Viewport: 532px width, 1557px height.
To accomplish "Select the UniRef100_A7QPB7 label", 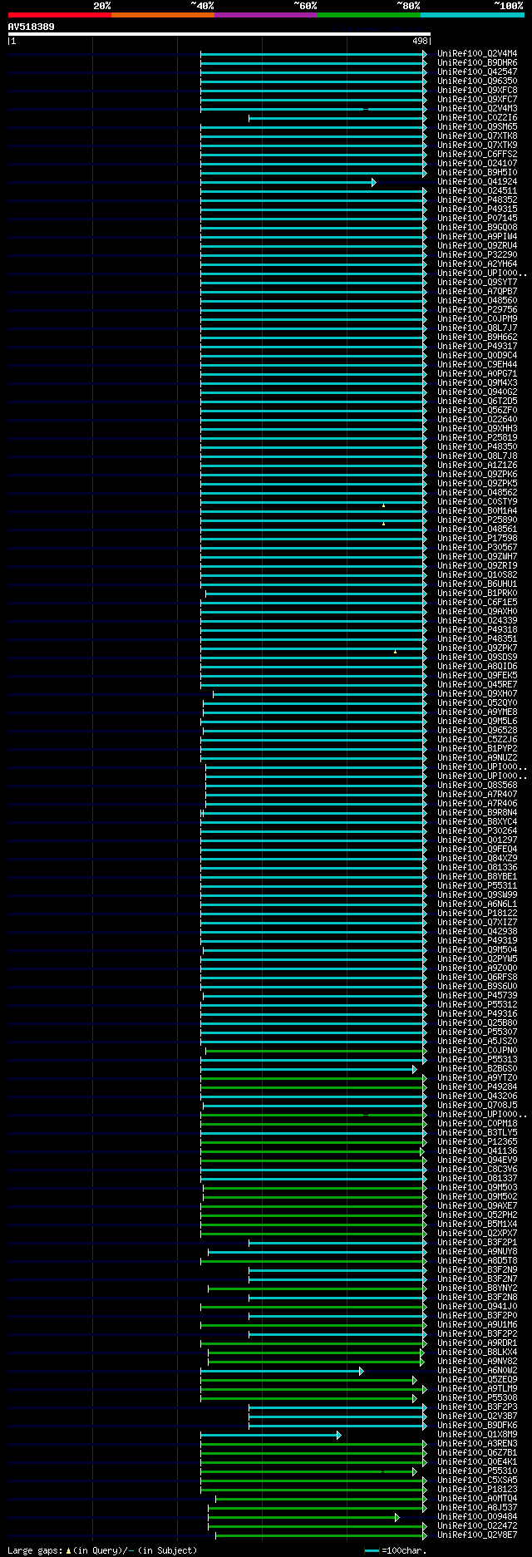I will 477,292.
